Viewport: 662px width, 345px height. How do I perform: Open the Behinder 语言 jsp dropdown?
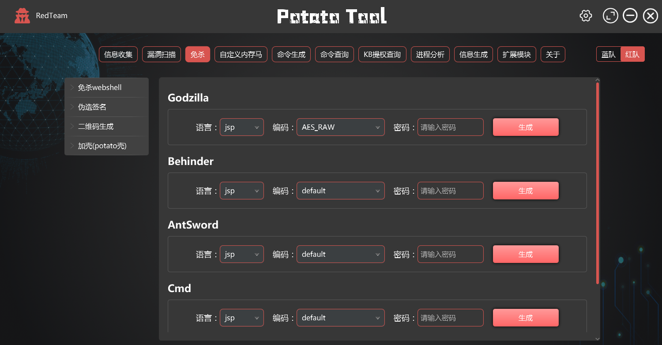pos(242,191)
